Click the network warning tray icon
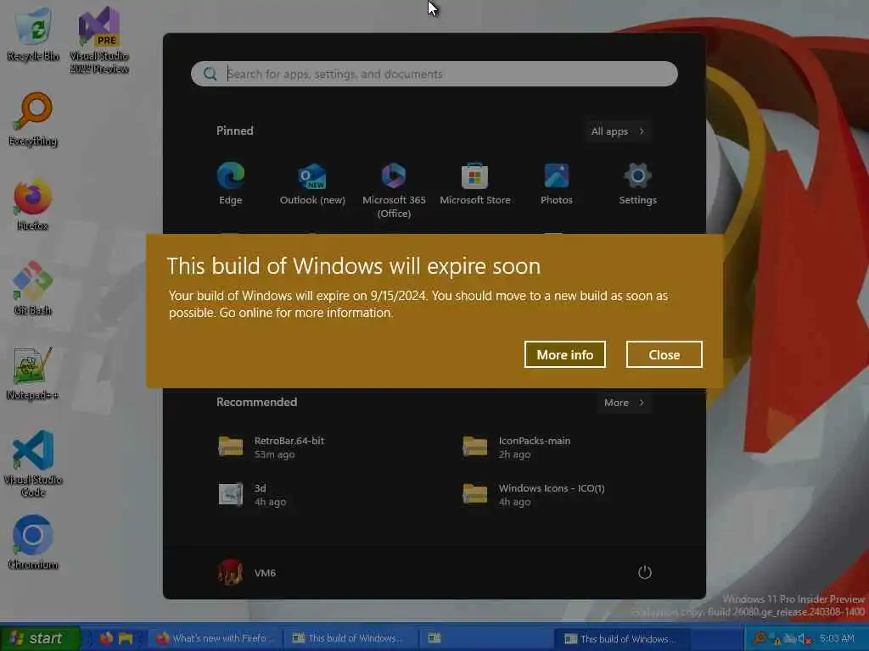869x651 pixels. click(x=774, y=639)
